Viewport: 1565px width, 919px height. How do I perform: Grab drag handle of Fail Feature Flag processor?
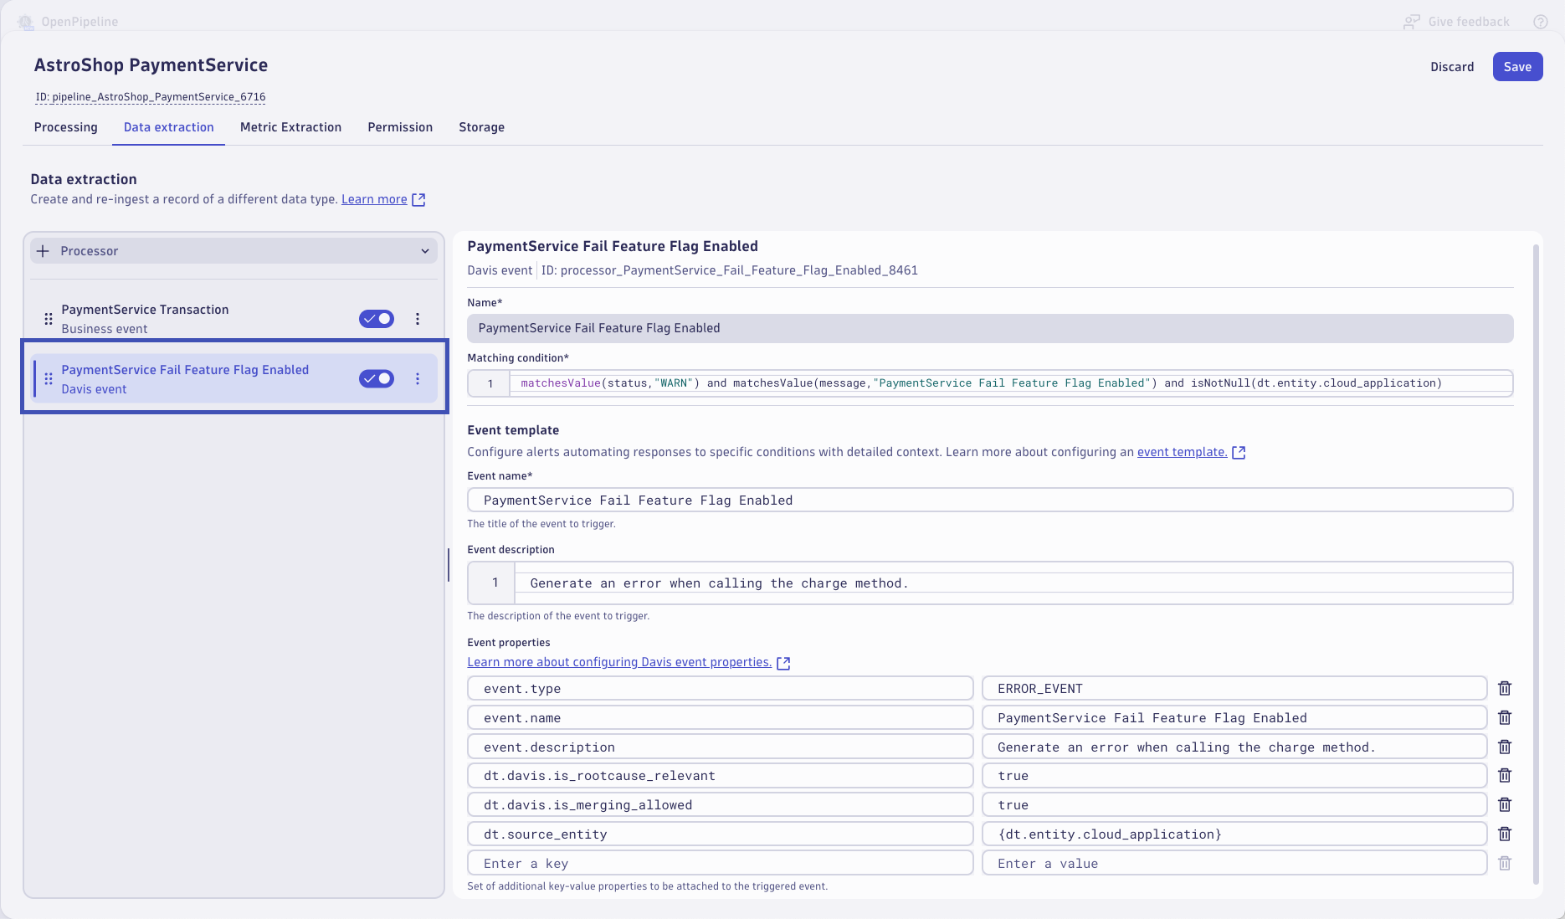[49, 379]
